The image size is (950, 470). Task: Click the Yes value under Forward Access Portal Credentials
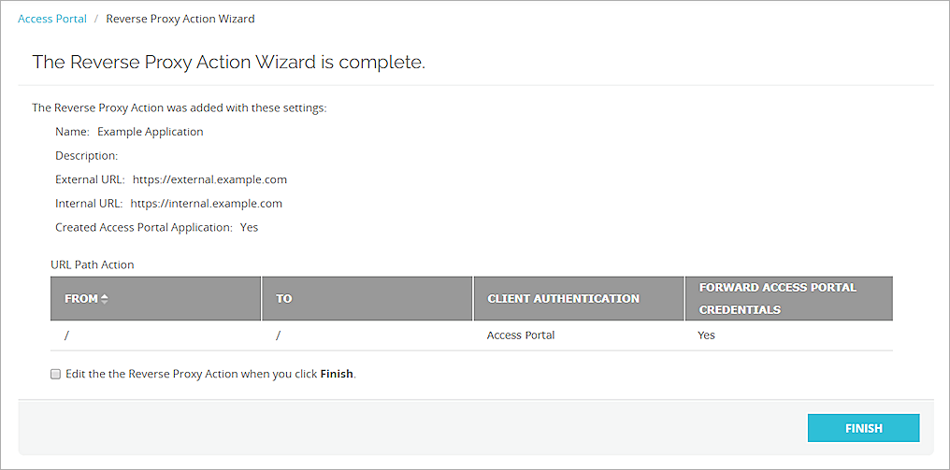click(x=706, y=335)
